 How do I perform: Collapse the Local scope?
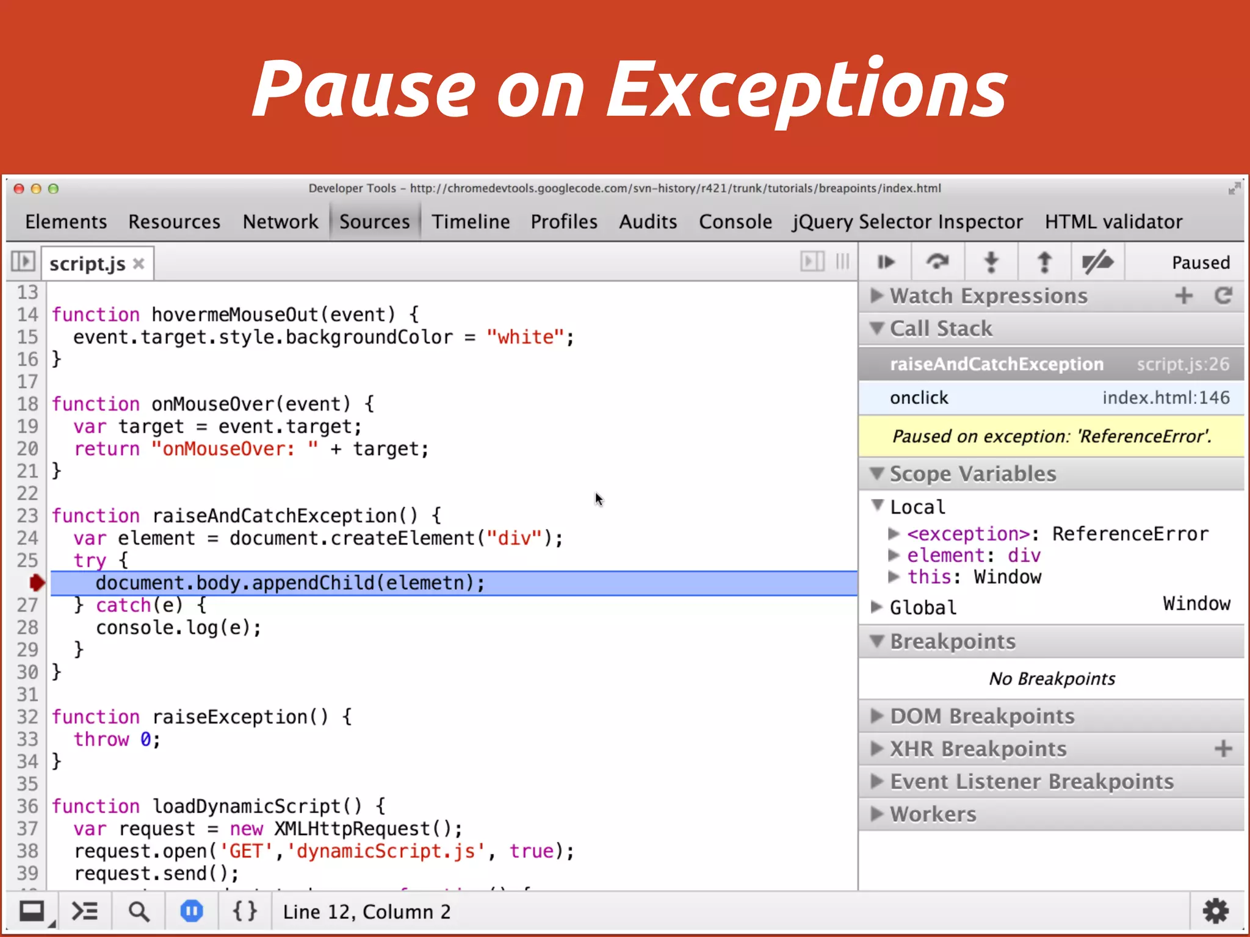pyautogui.click(x=878, y=505)
